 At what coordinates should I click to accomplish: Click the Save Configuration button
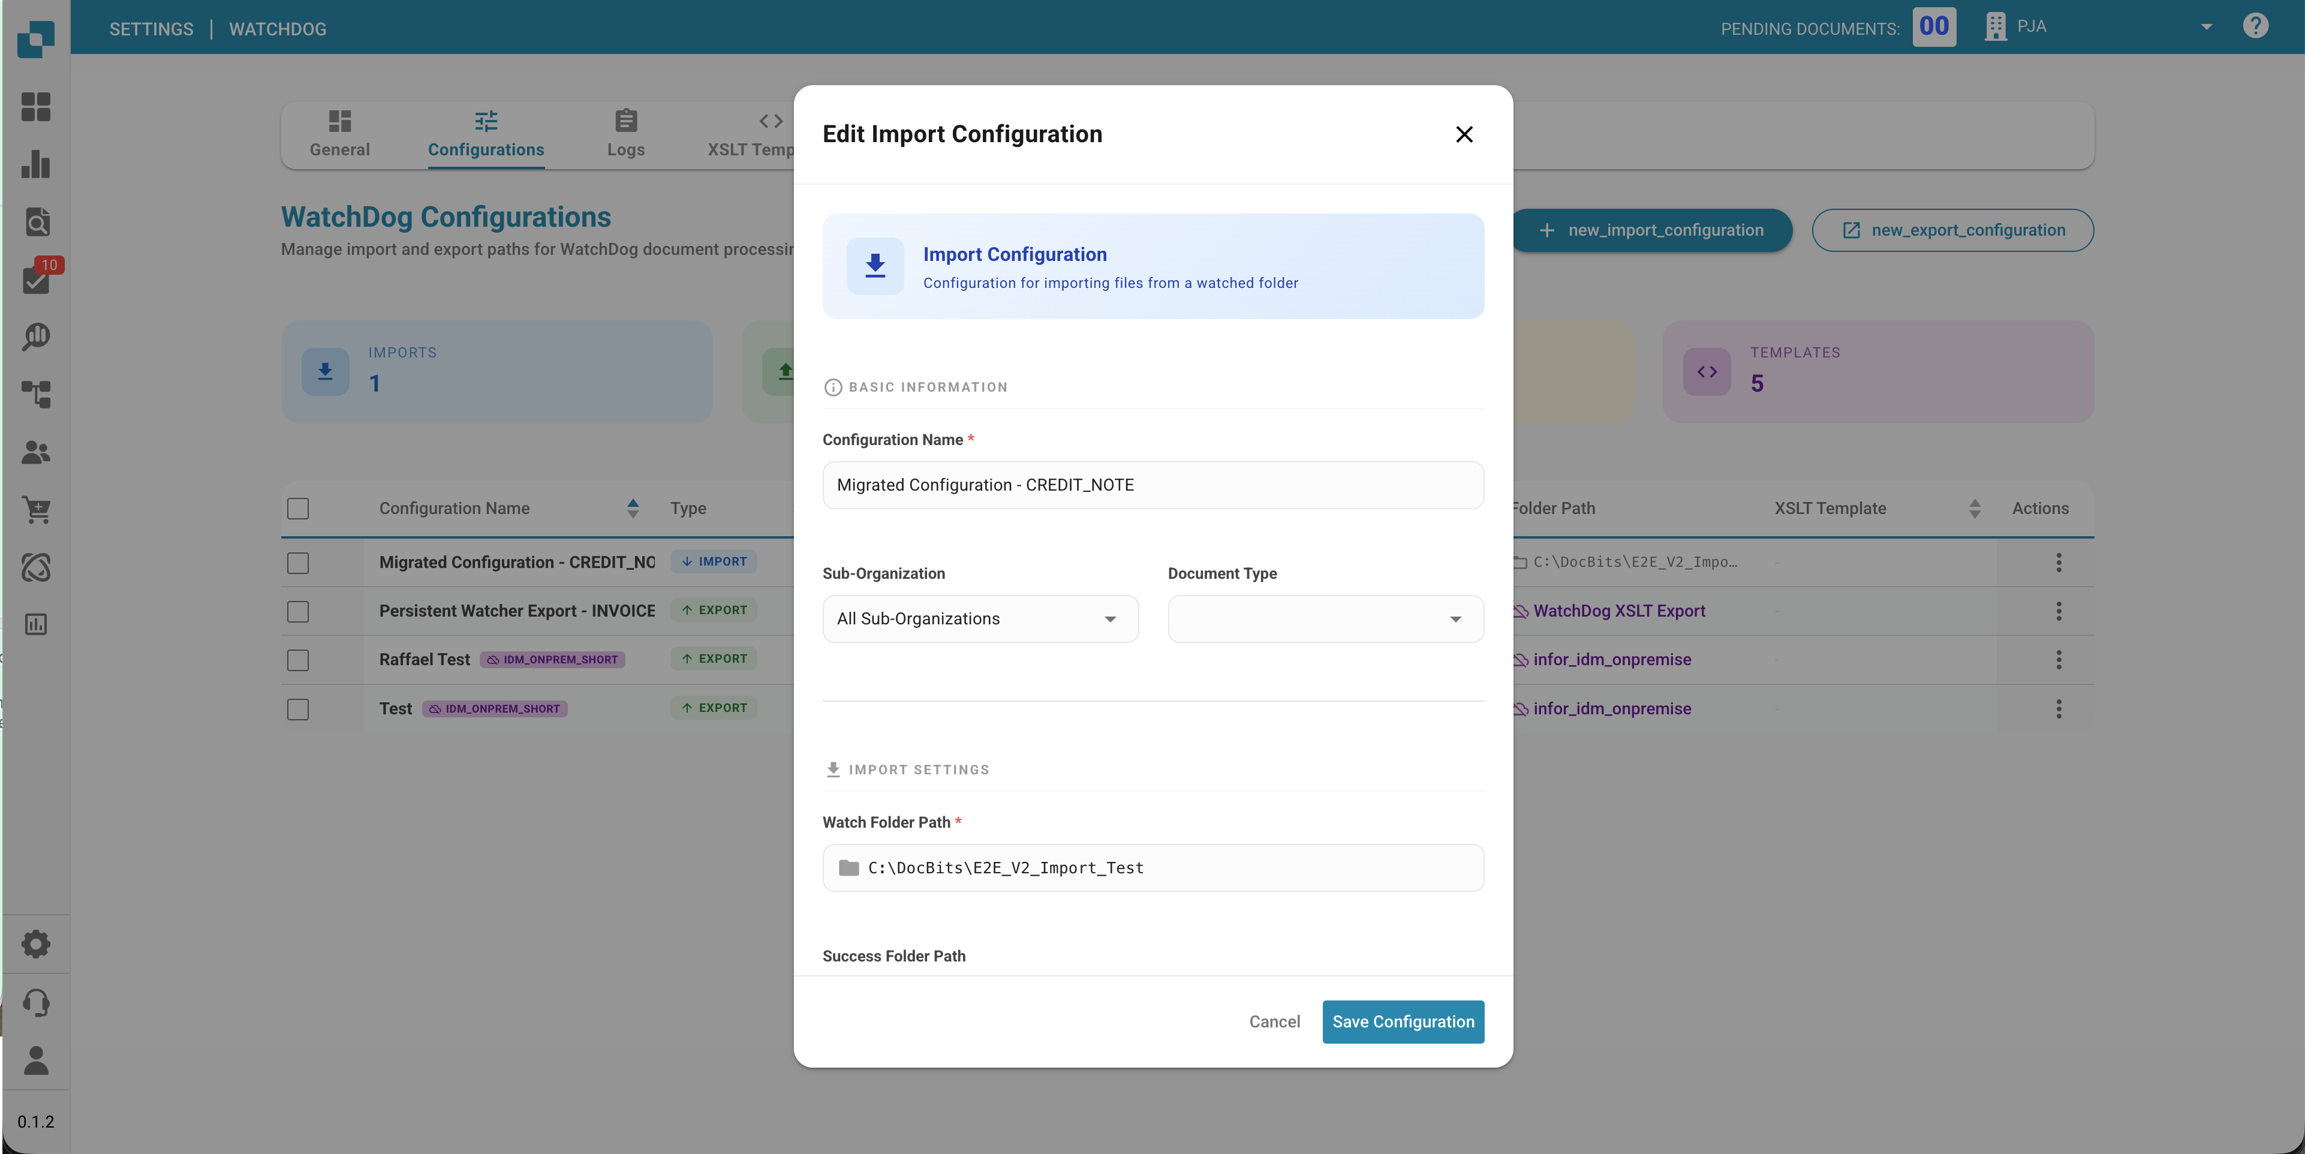click(1402, 1021)
